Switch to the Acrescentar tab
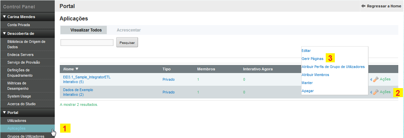This screenshot has height=138, width=404. tap(129, 30)
